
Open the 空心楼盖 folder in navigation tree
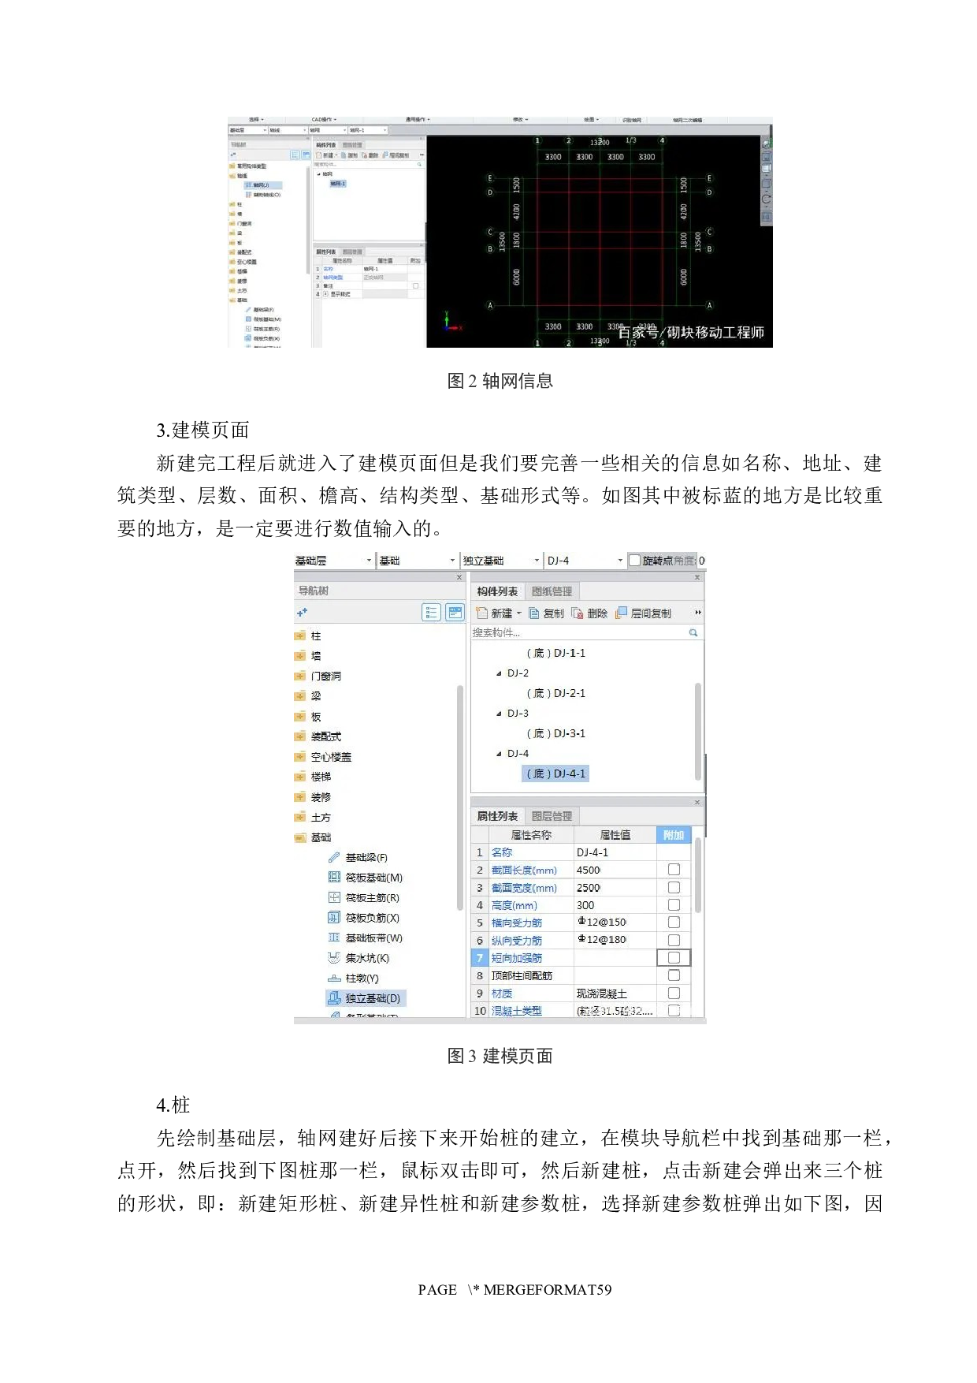point(323,756)
